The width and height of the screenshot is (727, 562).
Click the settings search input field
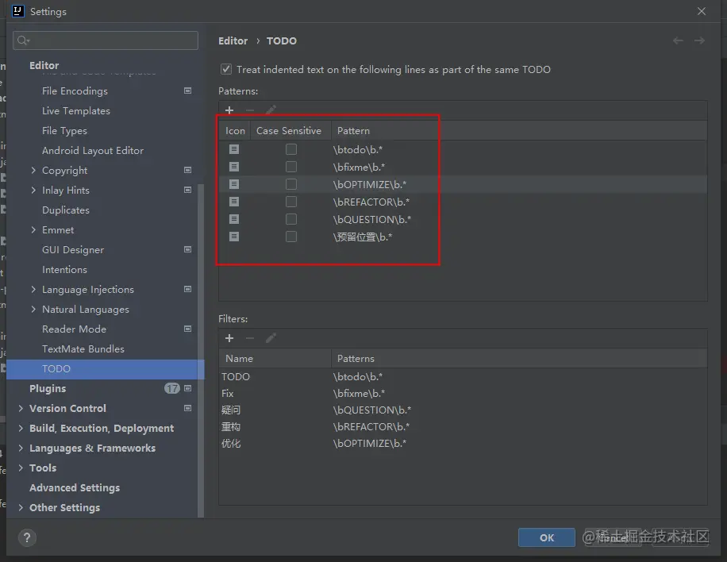106,40
